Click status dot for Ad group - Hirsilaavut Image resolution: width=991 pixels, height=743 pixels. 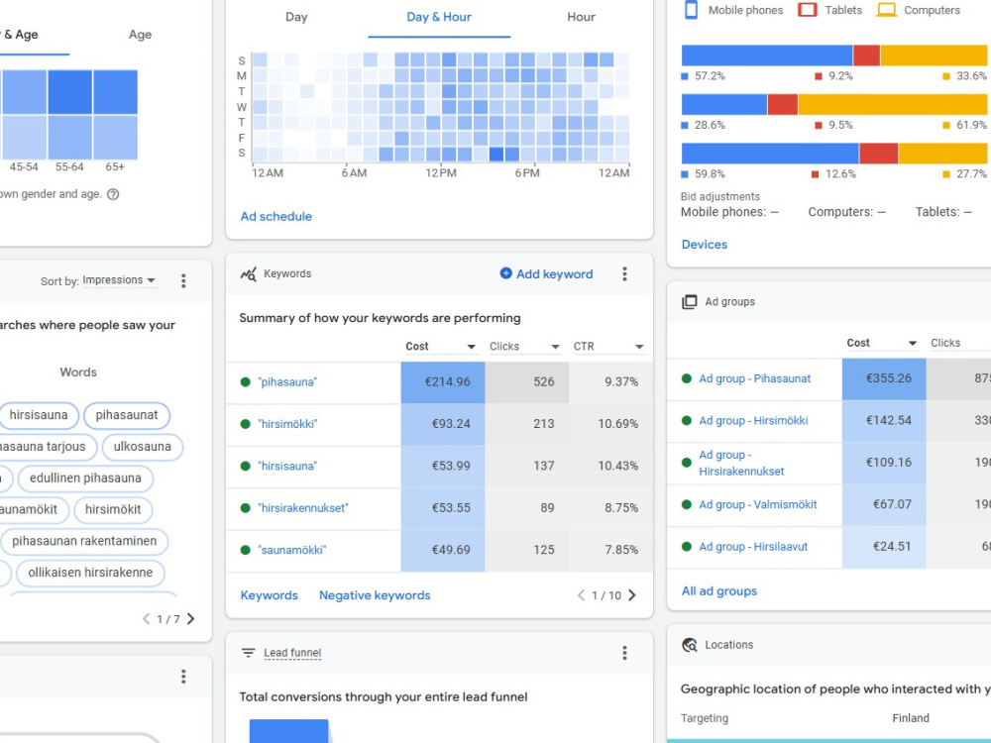[x=687, y=547]
